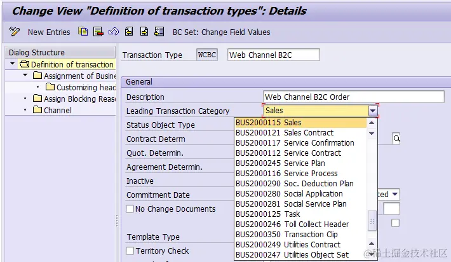Image resolution: width=451 pixels, height=262 pixels.
Task: Choose BUS2000245 Service Plan
Action: [x=300, y=163]
